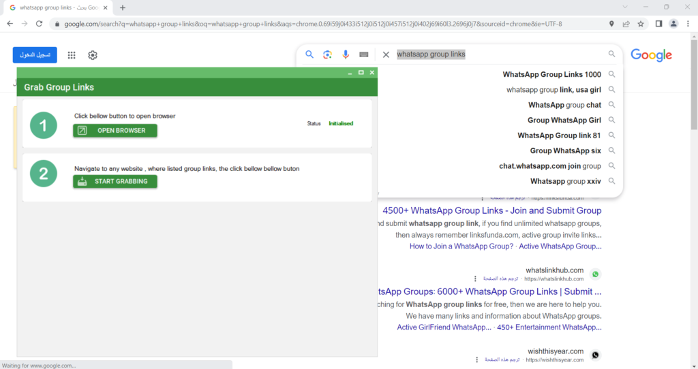Click the page vertical scrollbar
The height and width of the screenshot is (369, 698).
[x=694, y=84]
